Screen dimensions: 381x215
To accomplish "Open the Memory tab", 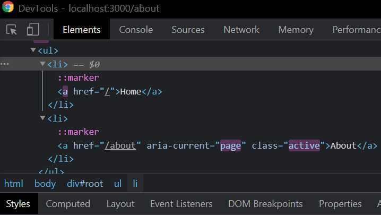I will tap(296, 30).
